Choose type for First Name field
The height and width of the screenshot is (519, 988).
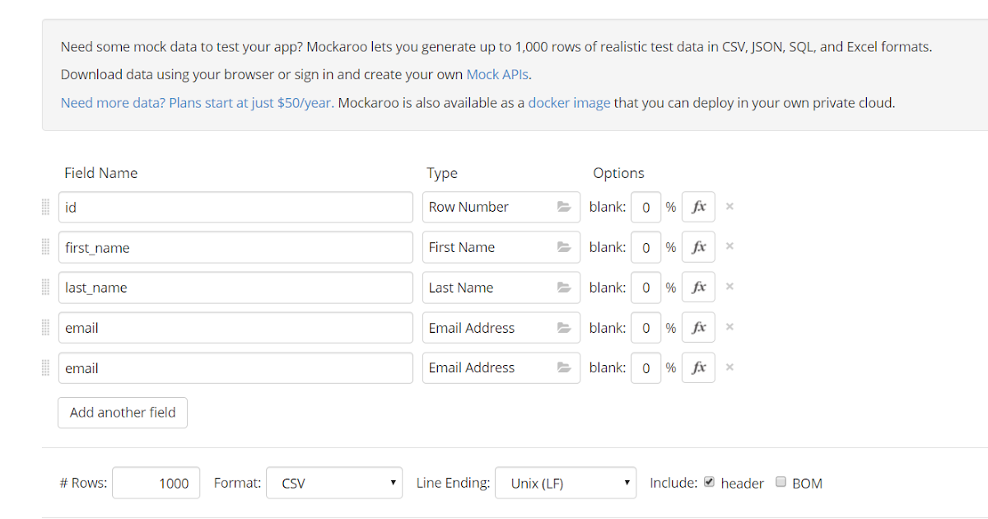[501, 247]
